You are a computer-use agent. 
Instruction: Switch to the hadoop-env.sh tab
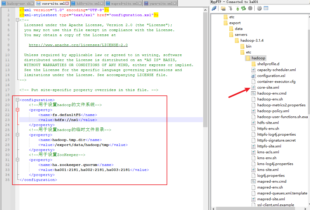point(18,3)
